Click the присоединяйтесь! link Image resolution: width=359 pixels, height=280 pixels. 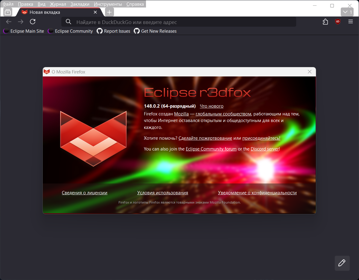tap(261, 138)
